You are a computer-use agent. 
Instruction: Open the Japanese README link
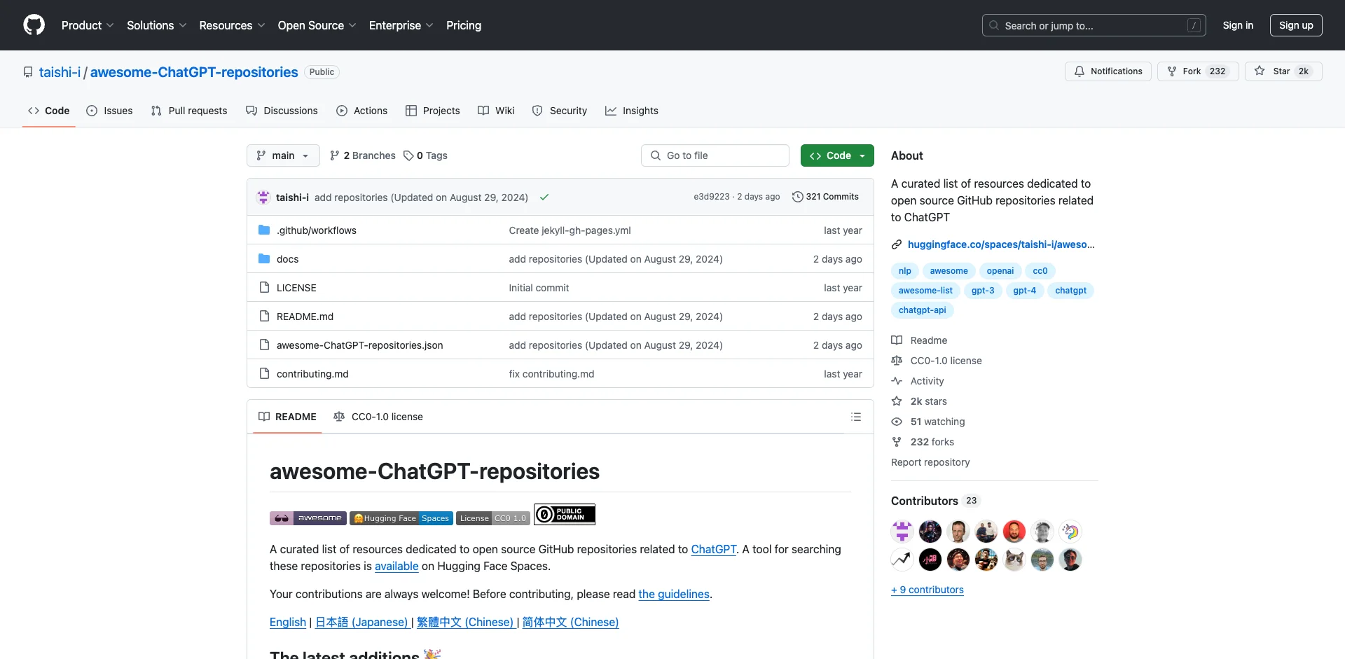click(362, 623)
